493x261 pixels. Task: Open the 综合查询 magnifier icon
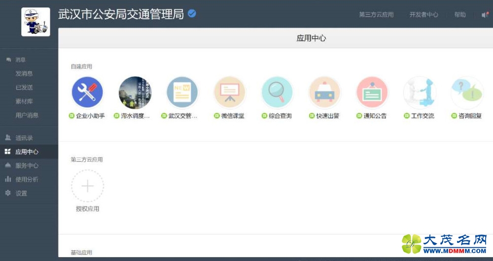[x=277, y=92]
